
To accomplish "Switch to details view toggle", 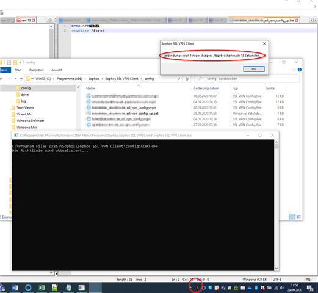I will point(292,217).
